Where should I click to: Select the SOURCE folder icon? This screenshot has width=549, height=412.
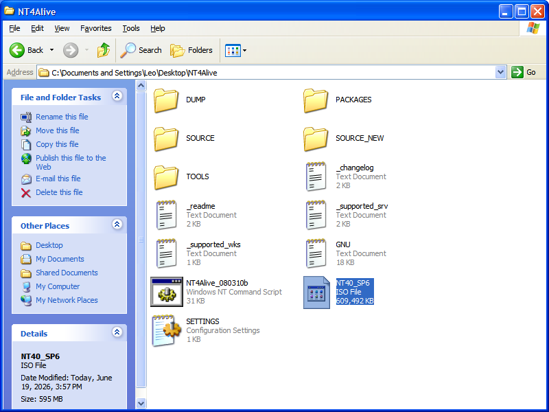click(x=165, y=139)
